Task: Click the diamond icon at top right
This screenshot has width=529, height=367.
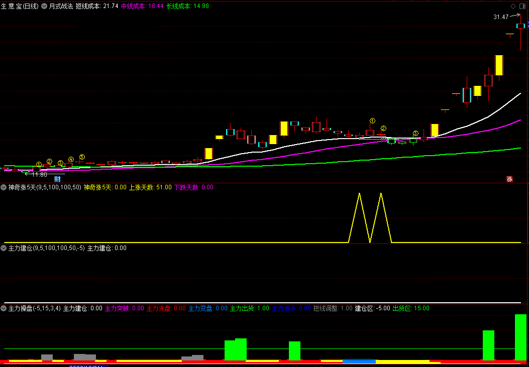Action: point(513,6)
